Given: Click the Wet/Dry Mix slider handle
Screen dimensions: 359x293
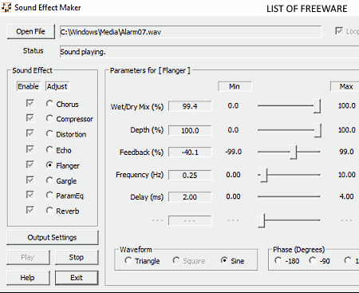Looking at the screenshot, I should coord(317,106).
